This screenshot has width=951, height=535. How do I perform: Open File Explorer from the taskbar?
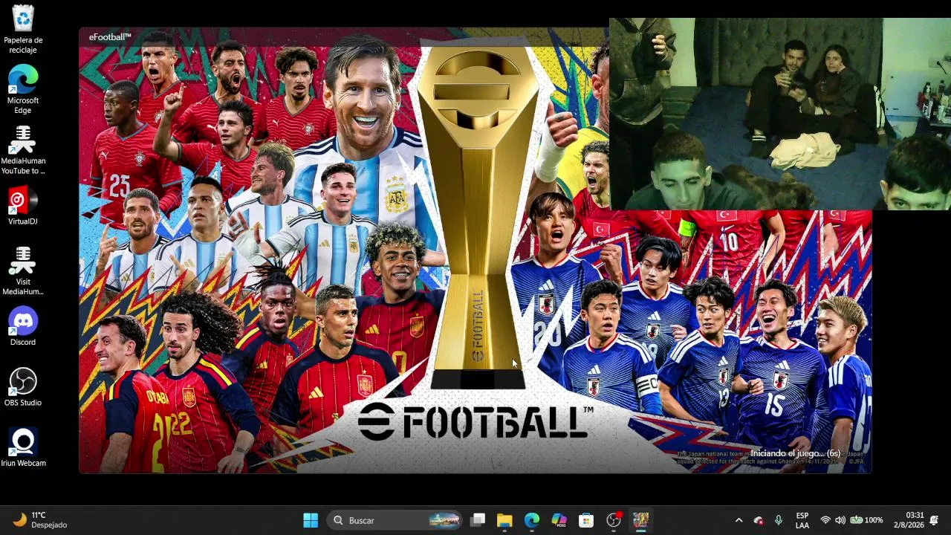504,520
